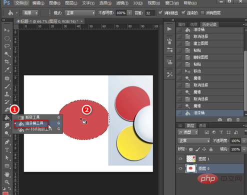The image size is (247, 195).
Task: Switch to the 信息 tab
Action: coord(193,24)
